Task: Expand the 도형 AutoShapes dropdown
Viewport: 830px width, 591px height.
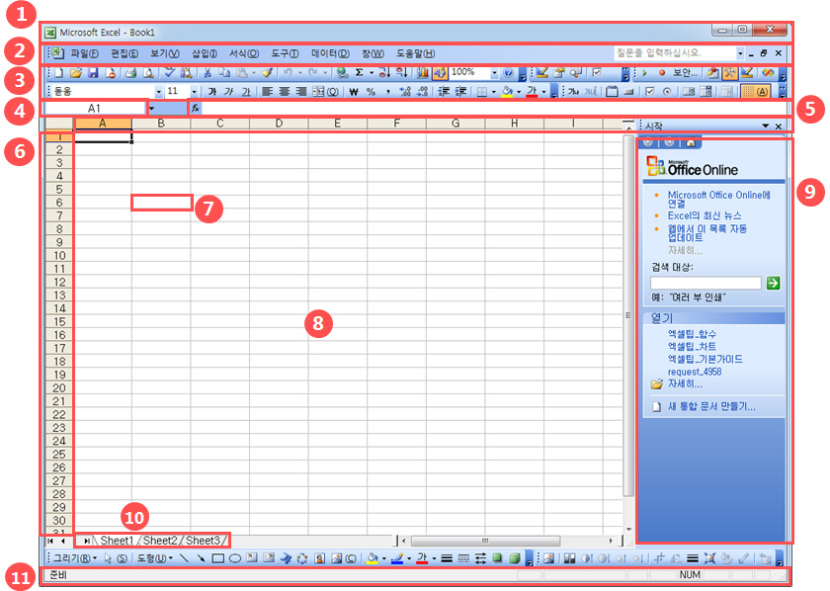Action: [155, 558]
